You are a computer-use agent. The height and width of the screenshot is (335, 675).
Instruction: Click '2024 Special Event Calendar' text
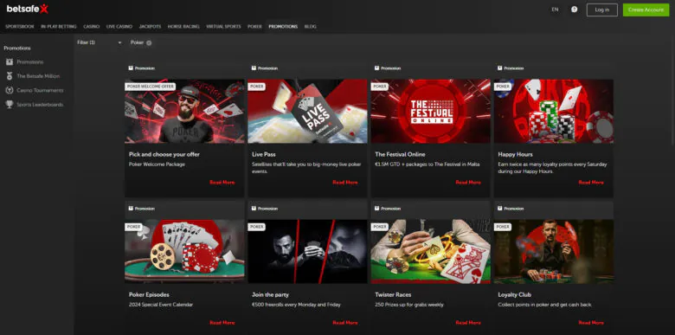click(x=161, y=305)
